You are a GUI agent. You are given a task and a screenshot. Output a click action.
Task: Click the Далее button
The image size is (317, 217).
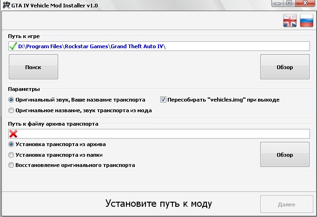coord(287,204)
